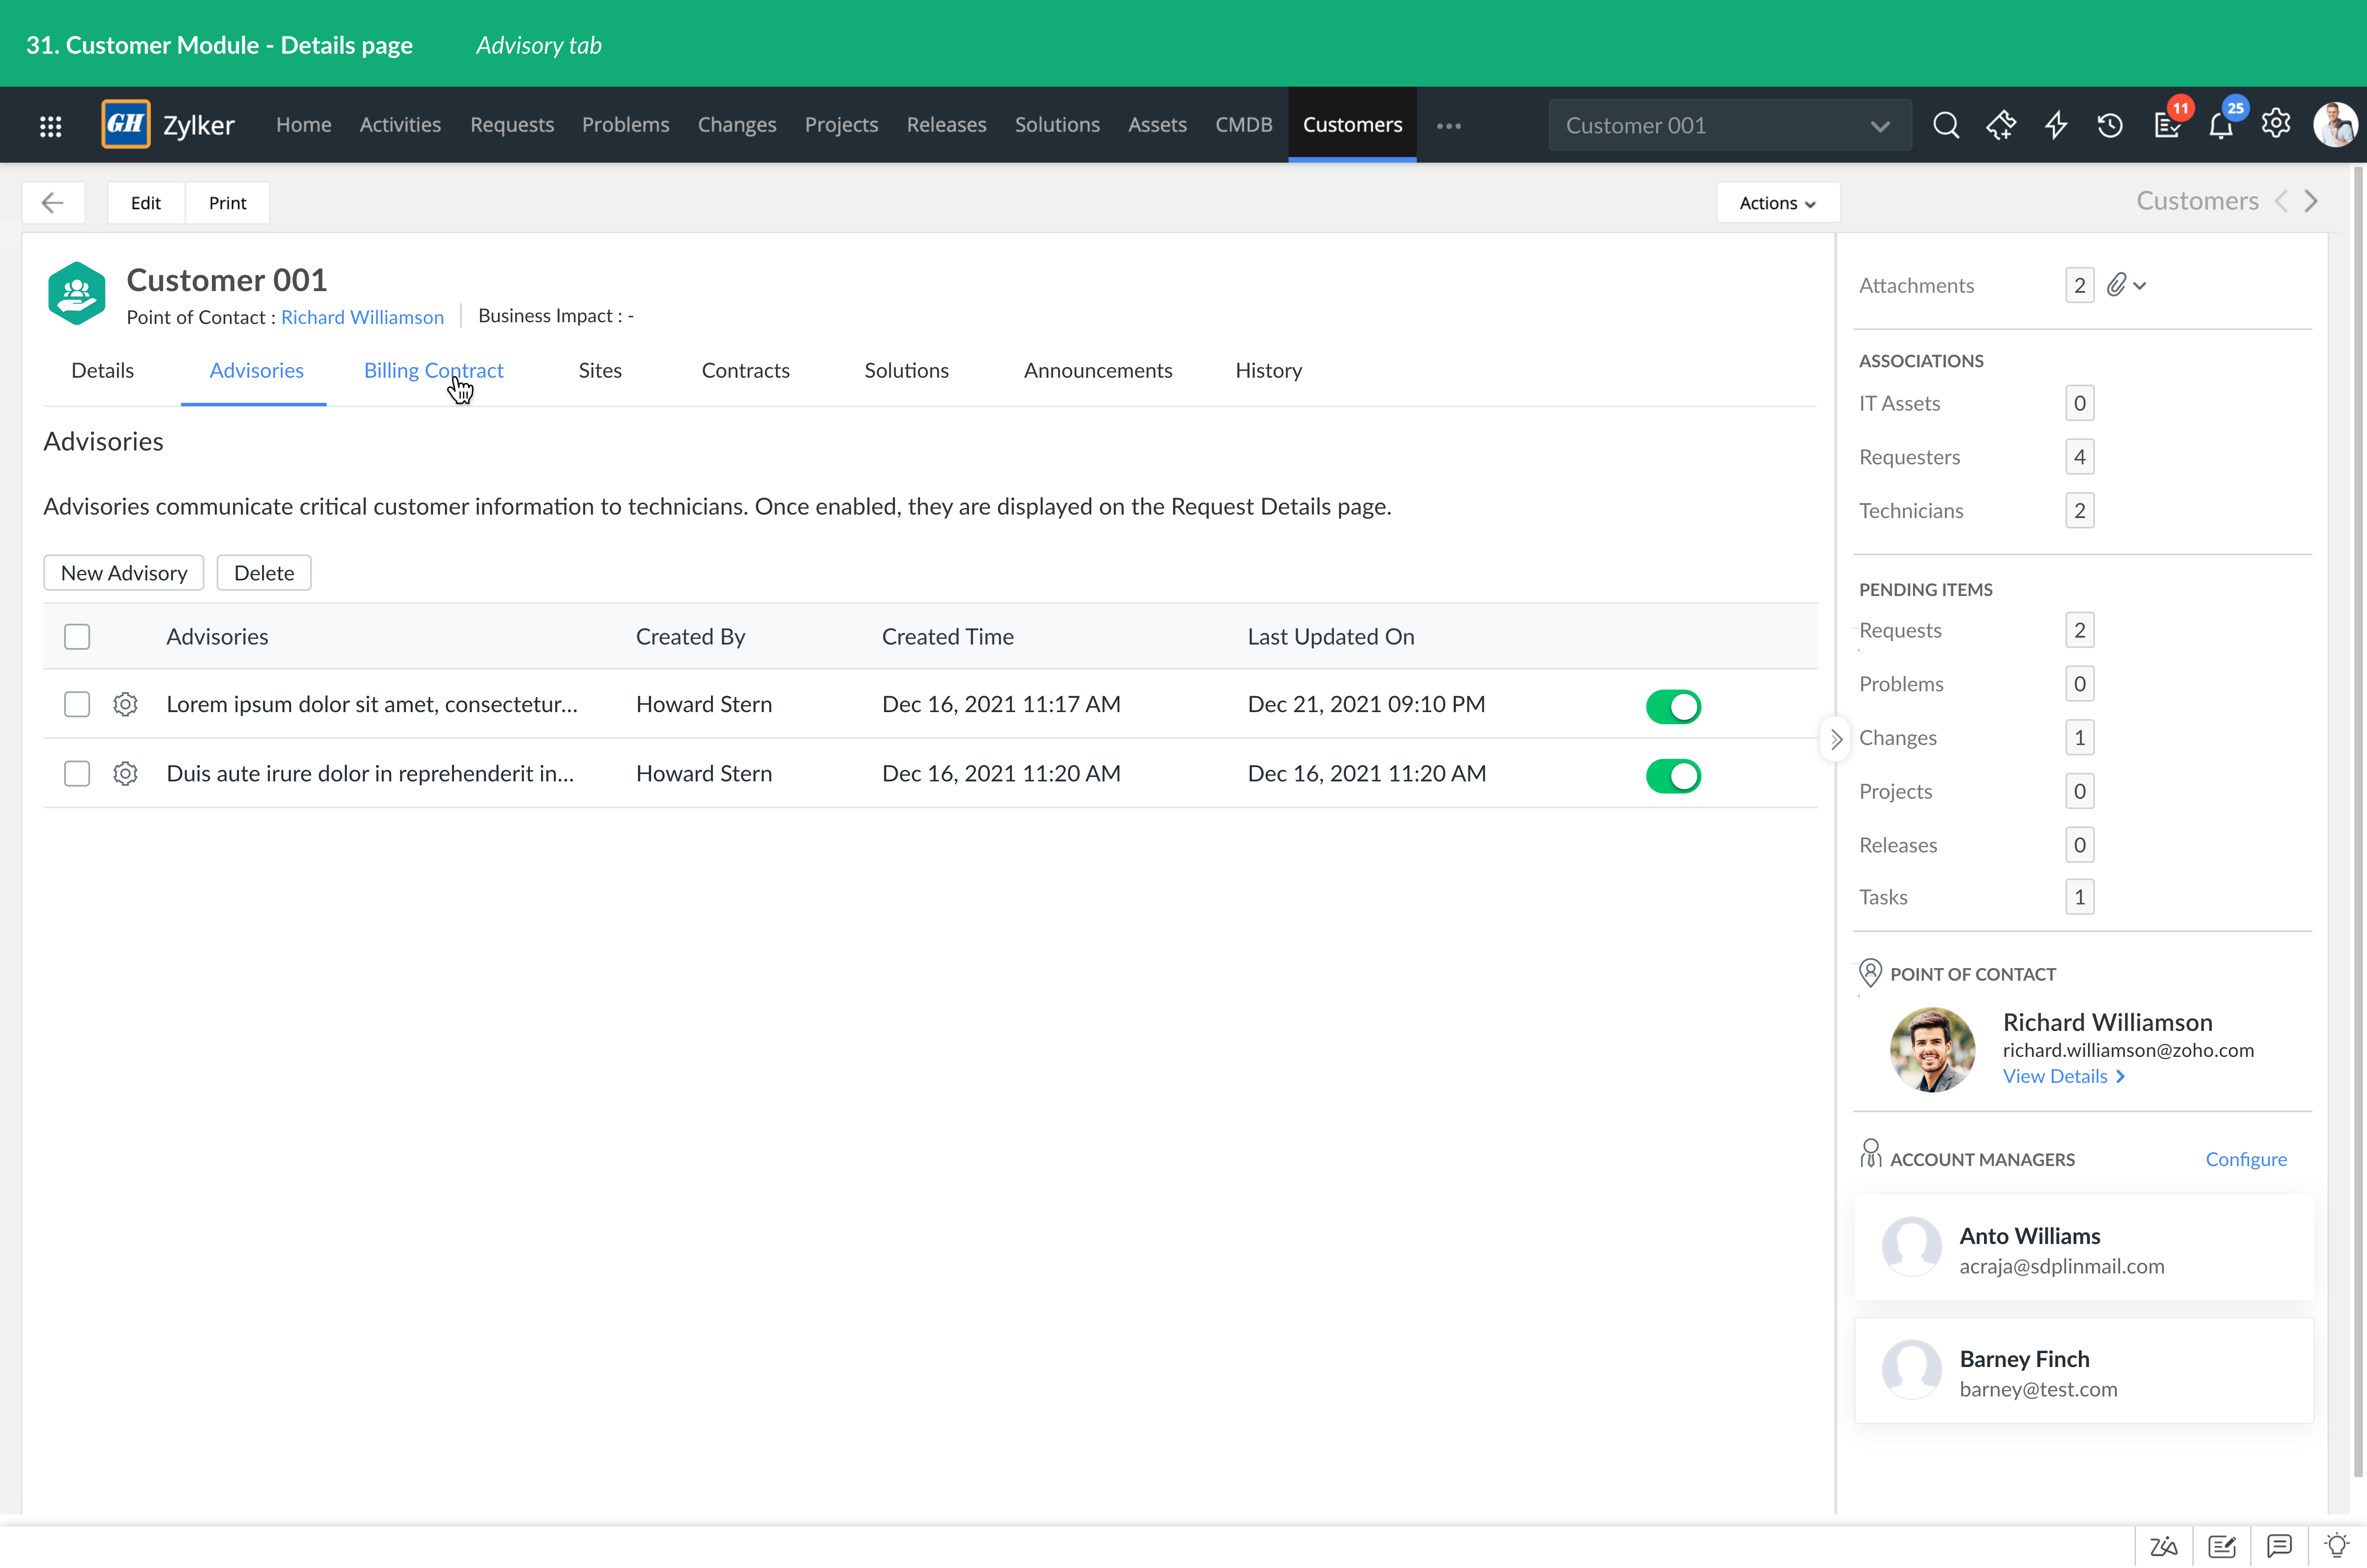Open gear menu for Duis aute advisory
Image resolution: width=2367 pixels, height=1568 pixels.
point(125,774)
